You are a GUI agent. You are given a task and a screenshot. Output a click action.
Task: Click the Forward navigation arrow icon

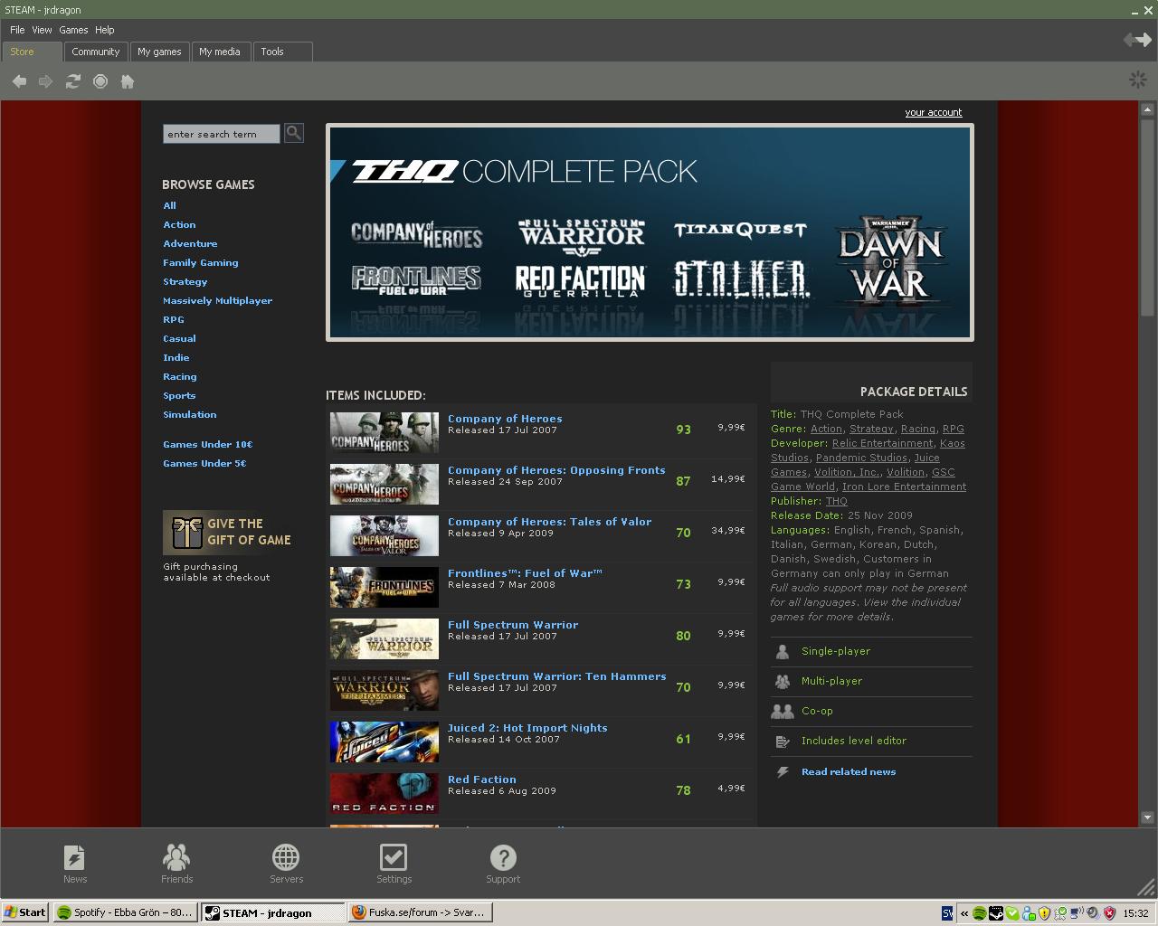click(x=46, y=81)
